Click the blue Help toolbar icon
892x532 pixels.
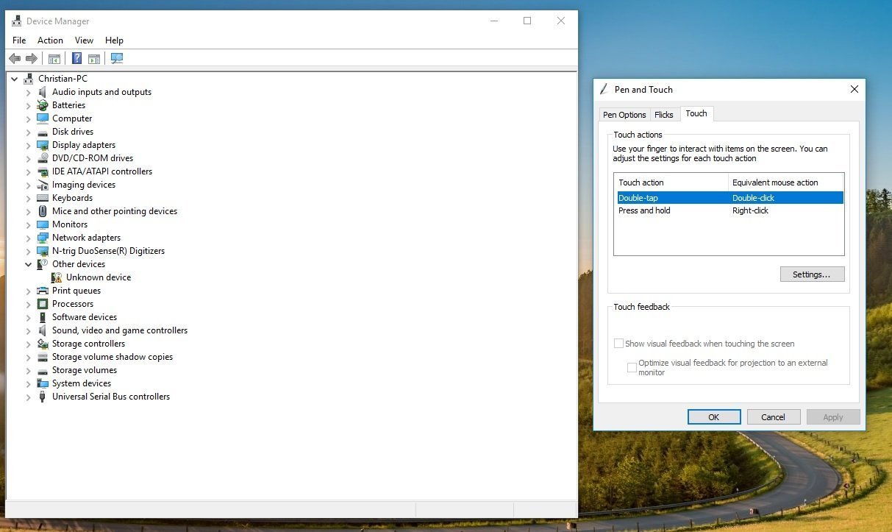coord(76,58)
